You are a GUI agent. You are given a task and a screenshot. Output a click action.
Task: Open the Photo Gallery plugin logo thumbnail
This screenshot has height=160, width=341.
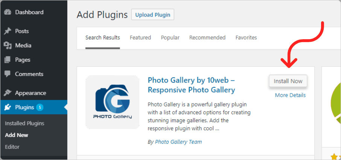point(113,102)
